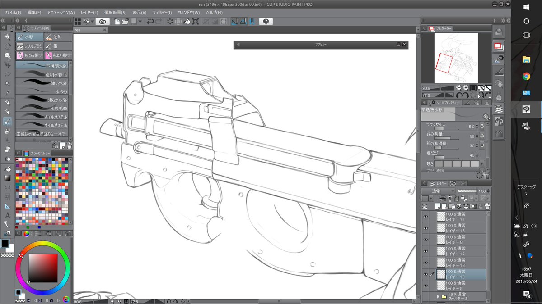Rotate canvas left in Navigator

pyautogui.click(x=459, y=95)
